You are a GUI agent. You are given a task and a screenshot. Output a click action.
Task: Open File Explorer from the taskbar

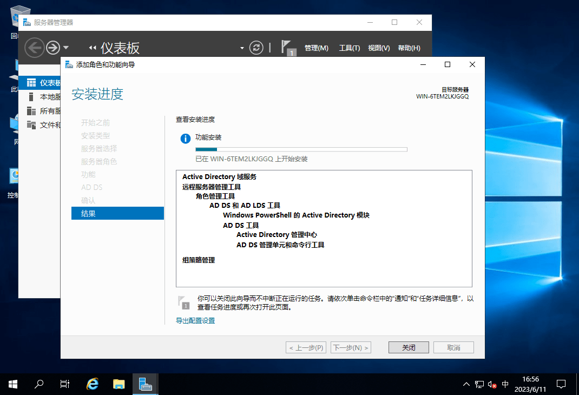(x=119, y=384)
